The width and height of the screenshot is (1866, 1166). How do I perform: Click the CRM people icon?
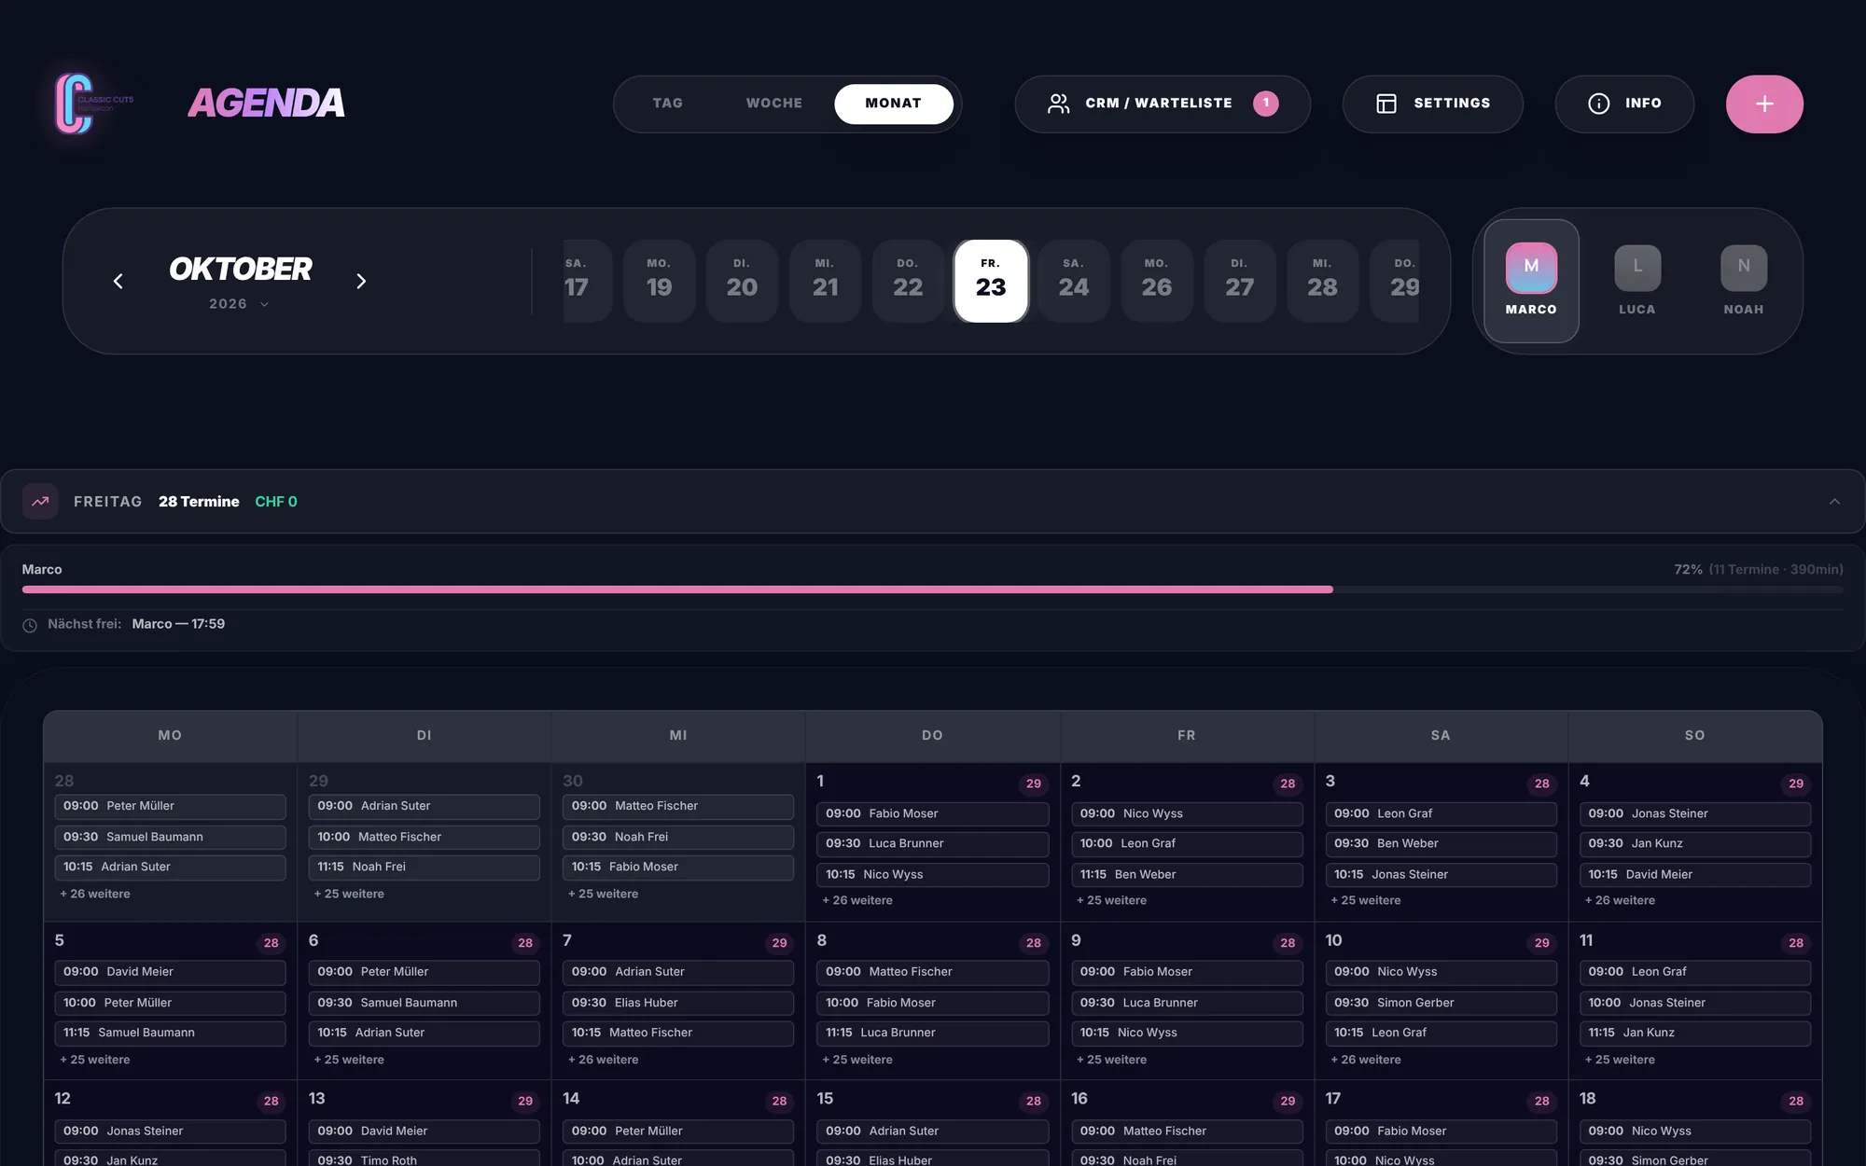coord(1058,104)
